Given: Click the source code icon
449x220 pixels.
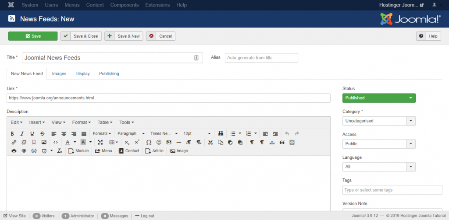Looking at the screenshot, I should (x=55, y=142).
